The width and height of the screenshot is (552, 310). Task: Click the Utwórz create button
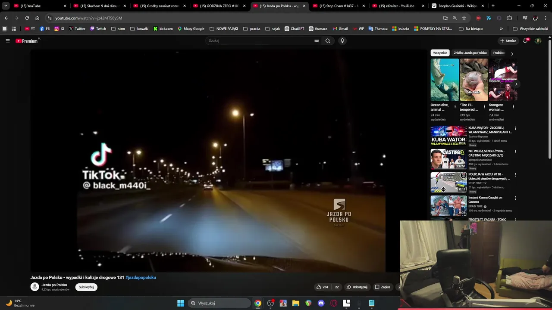508,41
